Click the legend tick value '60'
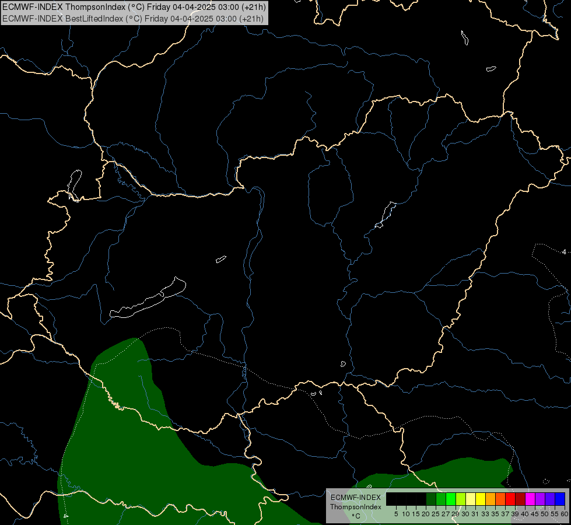This screenshot has height=525, width=571. pos(565,514)
